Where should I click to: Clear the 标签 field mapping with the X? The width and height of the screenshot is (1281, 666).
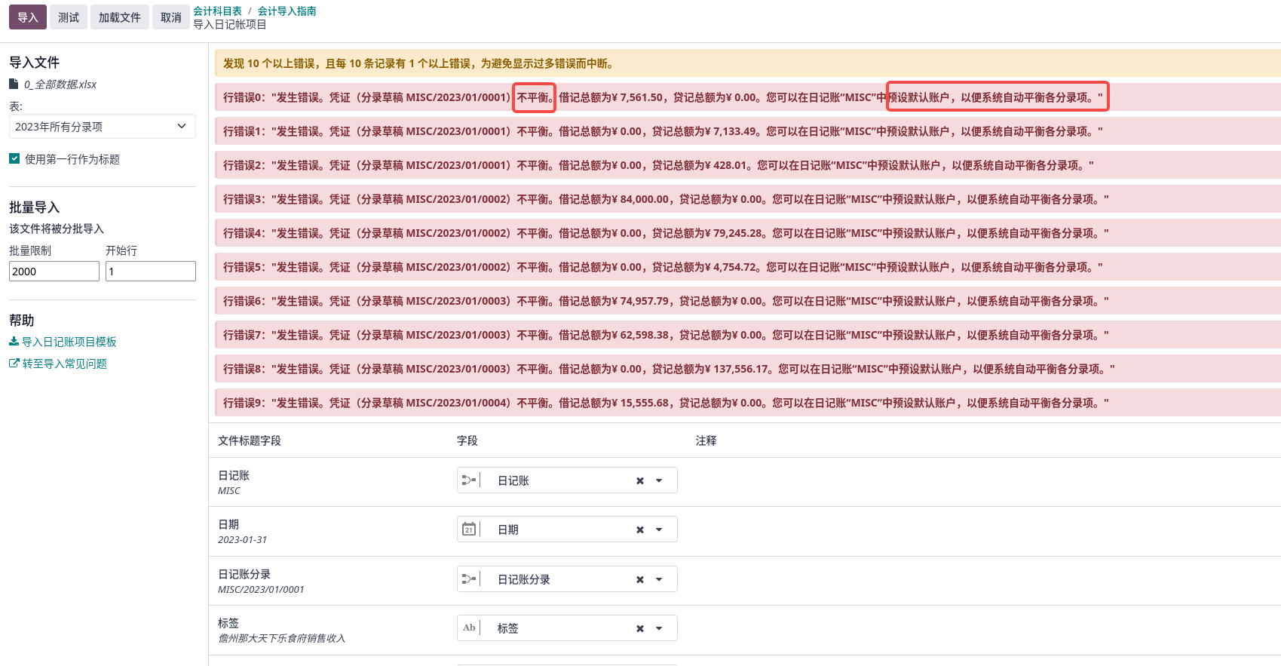click(x=639, y=628)
